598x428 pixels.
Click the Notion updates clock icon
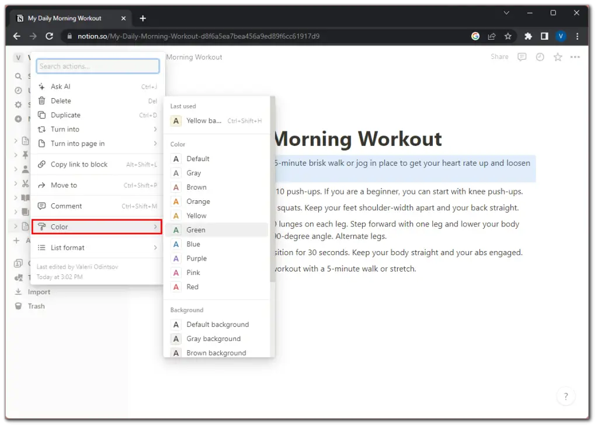pos(540,57)
